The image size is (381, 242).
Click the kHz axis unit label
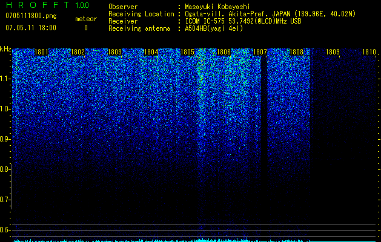click(5, 49)
